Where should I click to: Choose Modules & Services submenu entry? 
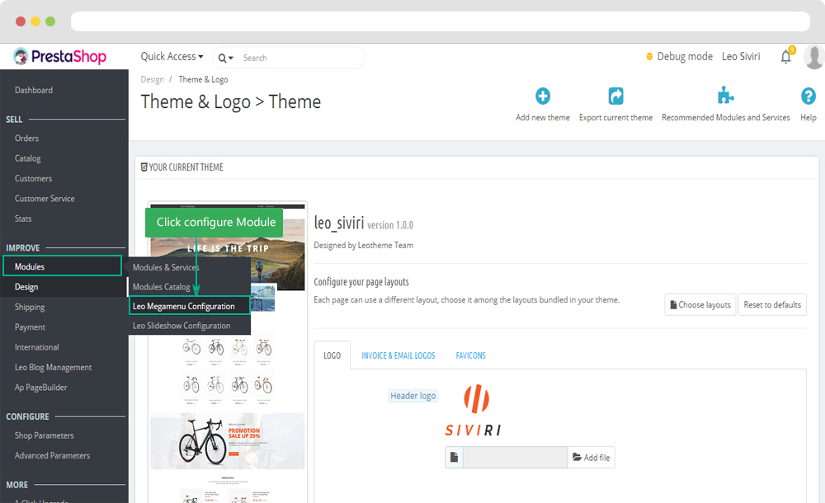(166, 267)
